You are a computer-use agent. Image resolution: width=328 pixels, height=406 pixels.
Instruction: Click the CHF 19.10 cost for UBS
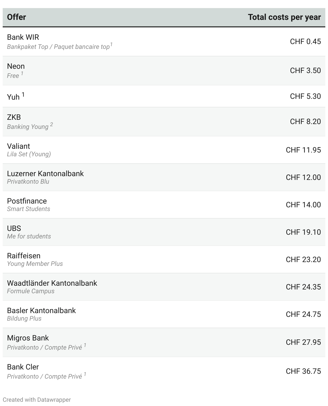303,232
